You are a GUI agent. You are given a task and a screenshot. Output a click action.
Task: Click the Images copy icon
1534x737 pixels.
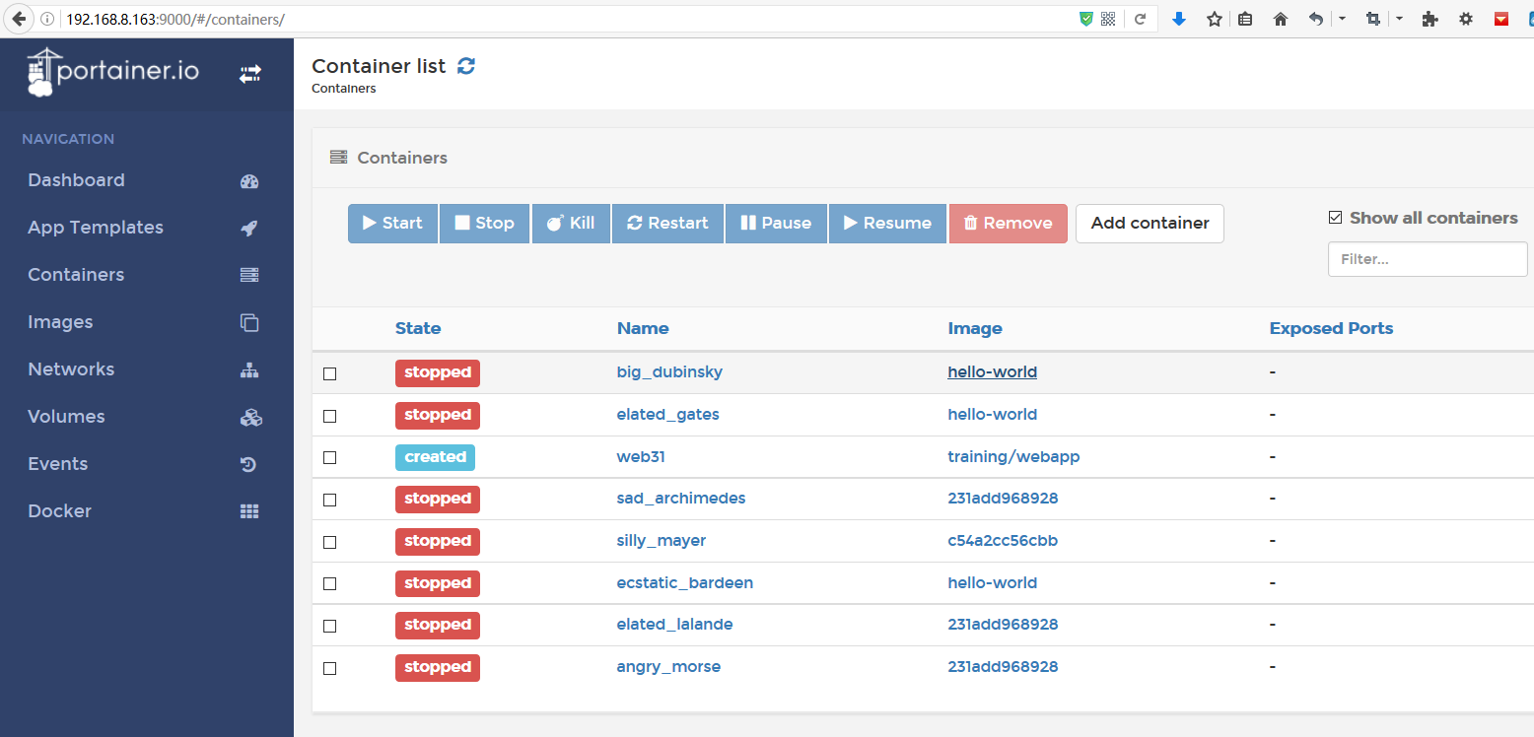[x=249, y=322]
